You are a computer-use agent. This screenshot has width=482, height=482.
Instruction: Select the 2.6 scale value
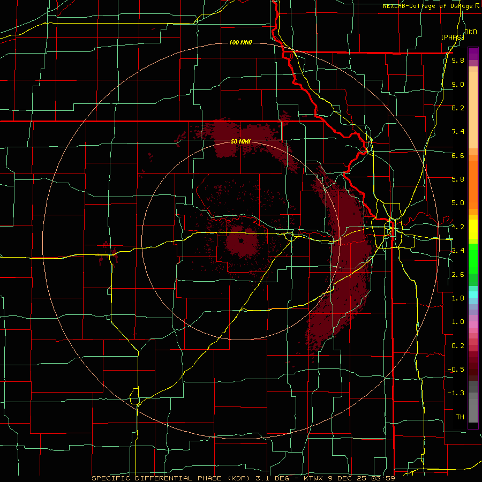pos(458,275)
